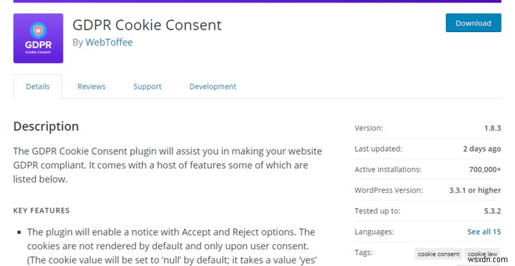
Task: Click the KEY FEATURES subheading
Action: point(41,210)
